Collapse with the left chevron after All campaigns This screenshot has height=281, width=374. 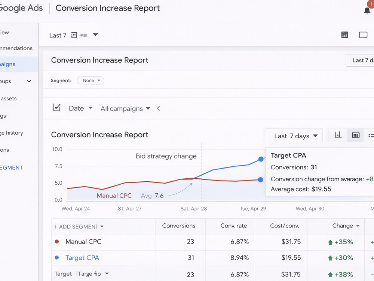click(x=158, y=108)
